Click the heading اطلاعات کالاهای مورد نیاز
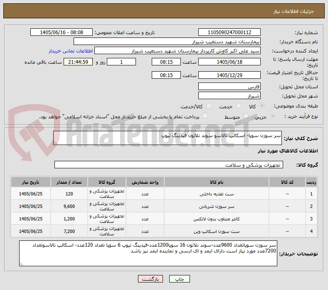The width and height of the screenshot is (328, 290). [x=288, y=151]
